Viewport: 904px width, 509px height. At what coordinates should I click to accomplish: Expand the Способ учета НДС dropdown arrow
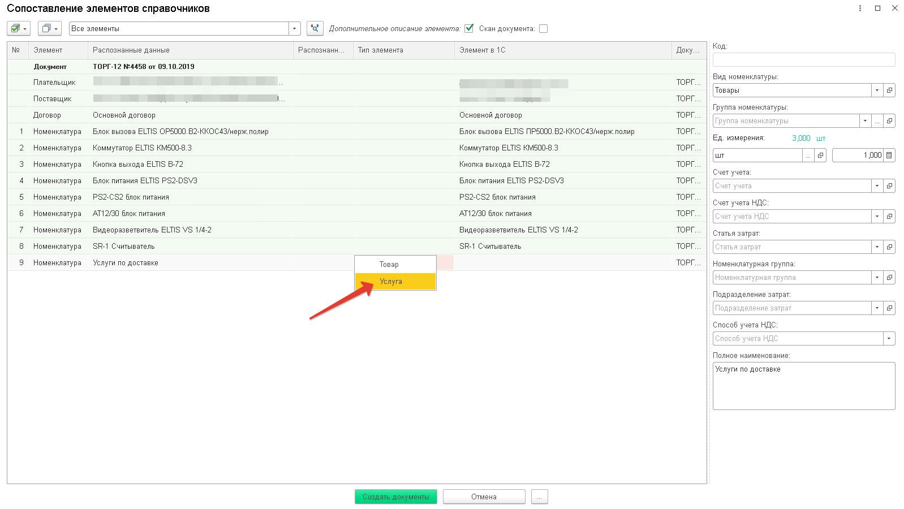(889, 338)
